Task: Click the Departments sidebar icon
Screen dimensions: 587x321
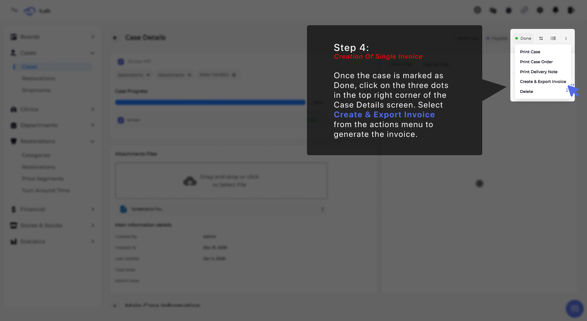Action: coord(13,125)
